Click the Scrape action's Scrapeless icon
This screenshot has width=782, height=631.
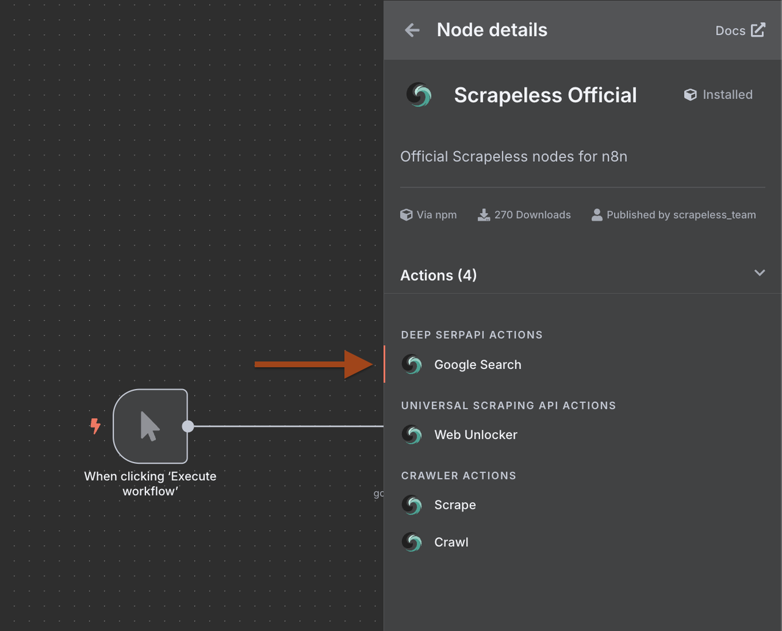point(412,505)
